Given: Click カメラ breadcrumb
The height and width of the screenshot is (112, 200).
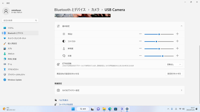Looking at the screenshot, I should [x=95, y=10].
